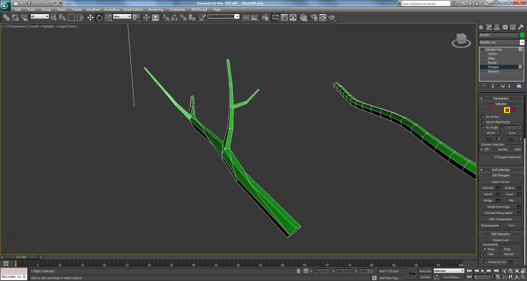Click the 0 / 100 time slider
The width and height of the screenshot is (527, 281).
(22, 257)
